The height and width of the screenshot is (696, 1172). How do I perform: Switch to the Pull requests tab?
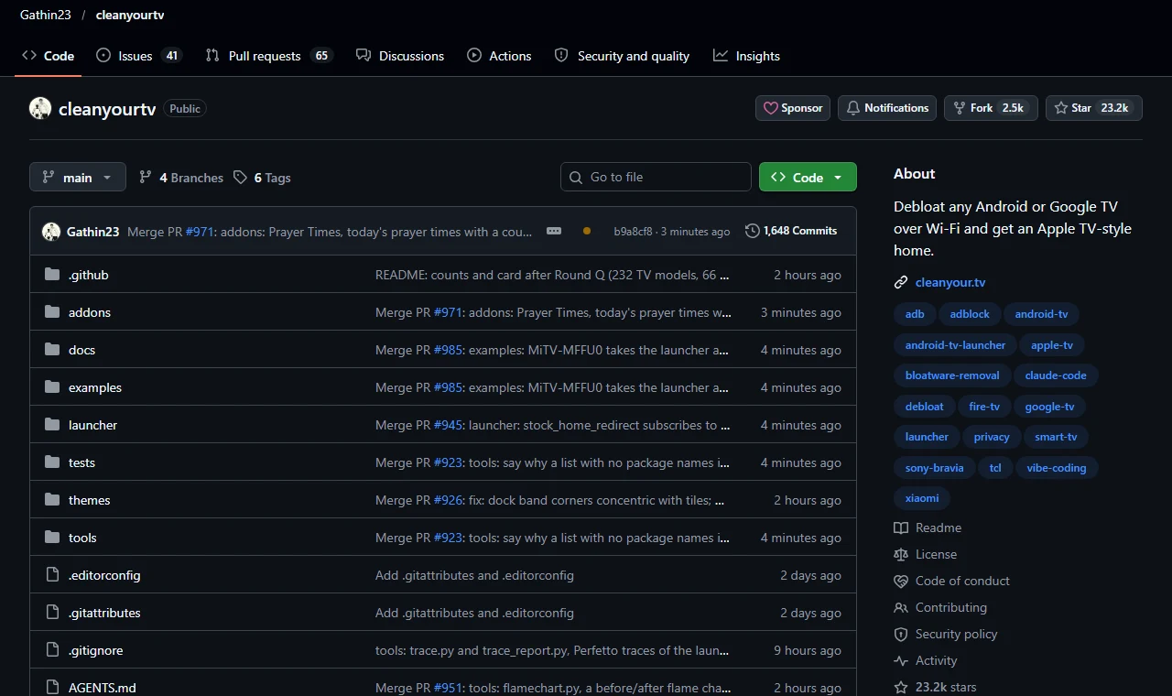coord(268,56)
